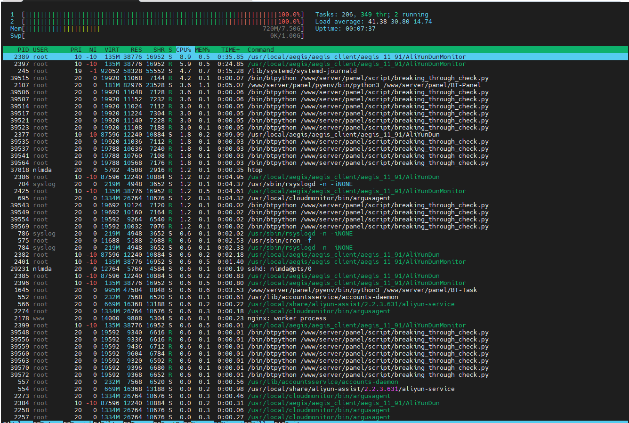
Task: Click the TIME+ column header
Action: click(x=230, y=49)
